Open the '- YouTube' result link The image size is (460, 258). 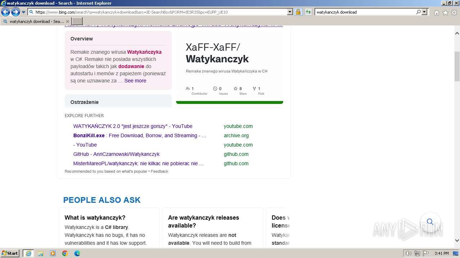[85, 145]
